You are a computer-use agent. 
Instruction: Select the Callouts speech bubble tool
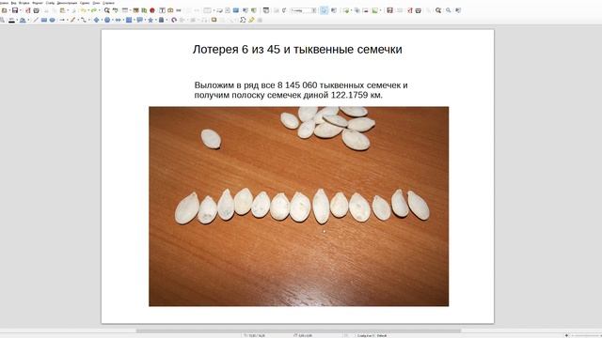[x=140, y=20]
